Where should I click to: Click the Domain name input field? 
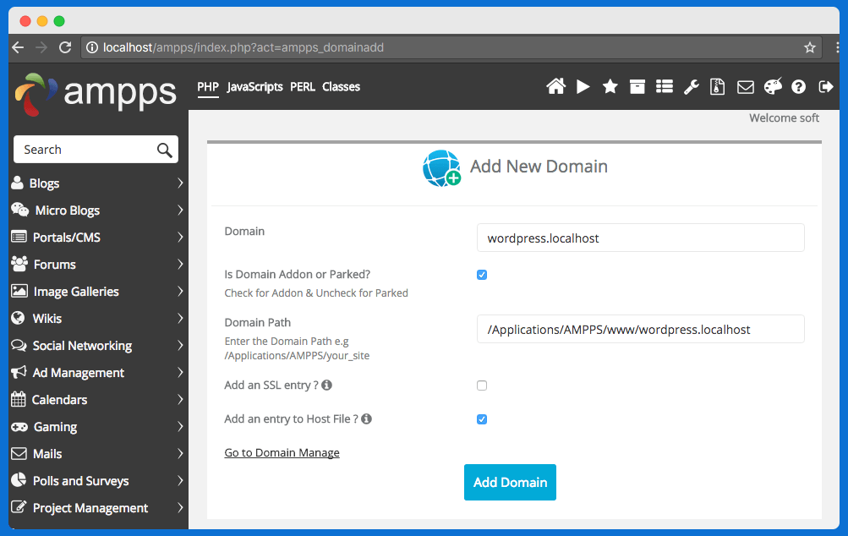point(640,238)
